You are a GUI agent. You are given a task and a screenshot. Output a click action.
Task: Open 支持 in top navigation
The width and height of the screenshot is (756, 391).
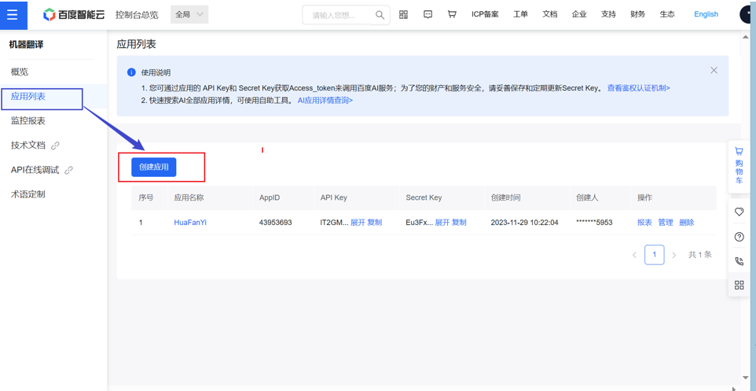pos(608,14)
